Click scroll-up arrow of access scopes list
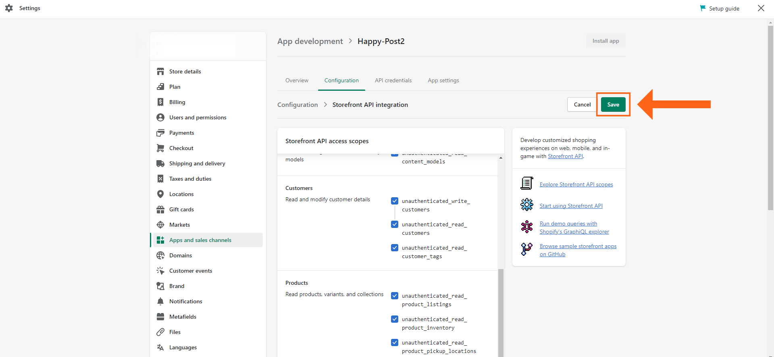The width and height of the screenshot is (774, 357). click(x=501, y=158)
